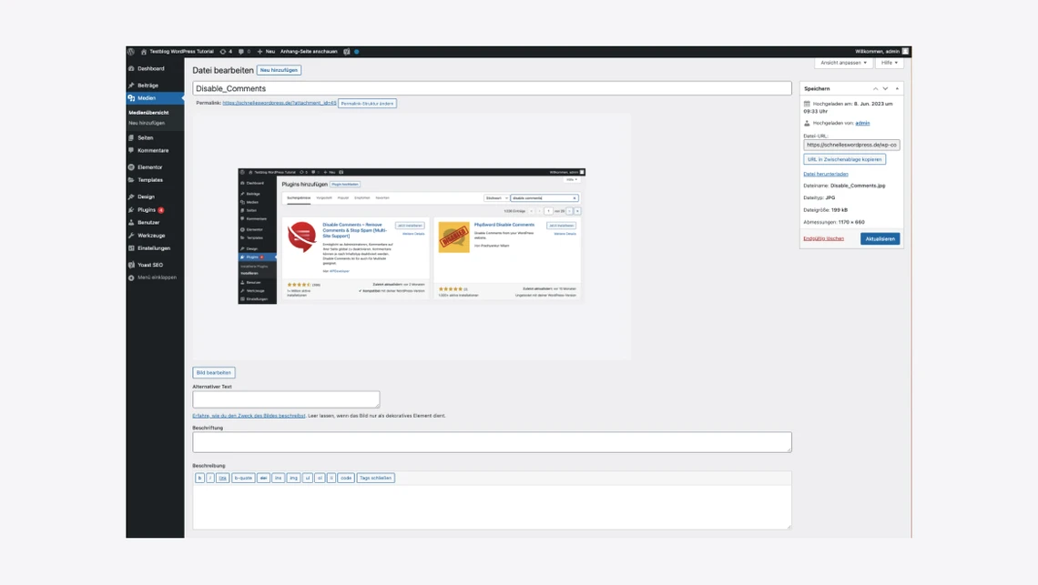This screenshot has width=1038, height=585.
Task: Click the Endgültig löschen link
Action: tap(823, 238)
